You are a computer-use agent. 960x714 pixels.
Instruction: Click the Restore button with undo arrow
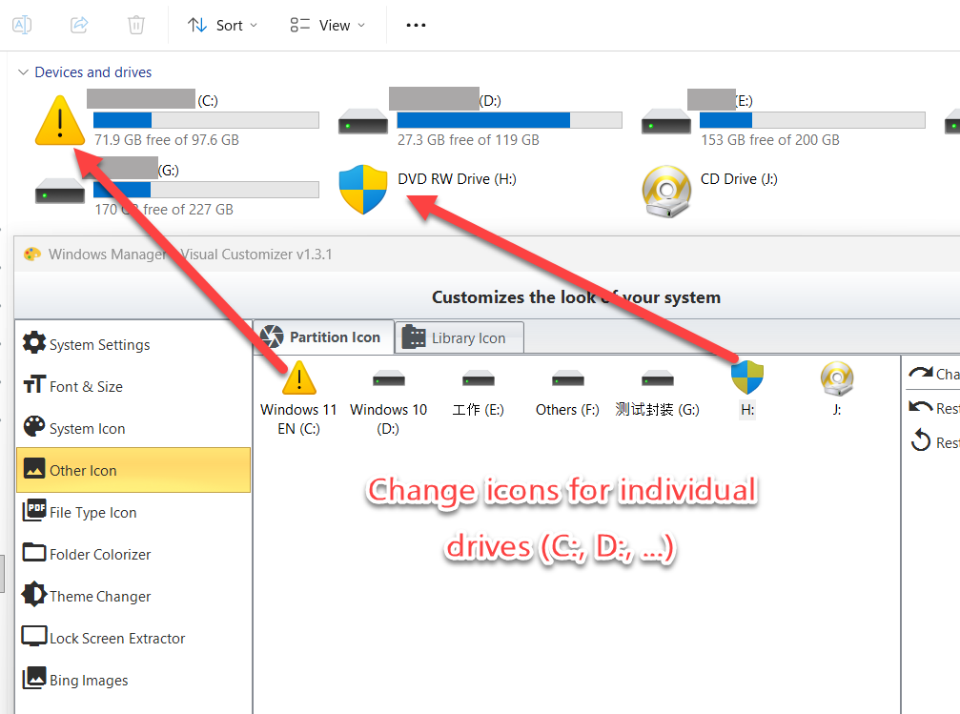pyautogui.click(x=933, y=408)
